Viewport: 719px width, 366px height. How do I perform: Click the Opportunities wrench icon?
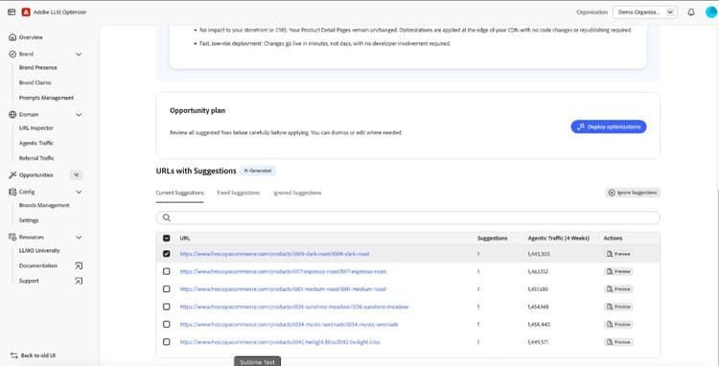pyautogui.click(x=12, y=175)
